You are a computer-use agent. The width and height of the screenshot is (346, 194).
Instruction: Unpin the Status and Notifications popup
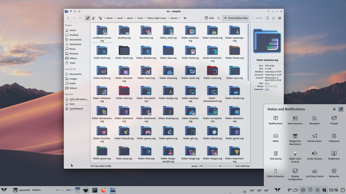click(341, 109)
